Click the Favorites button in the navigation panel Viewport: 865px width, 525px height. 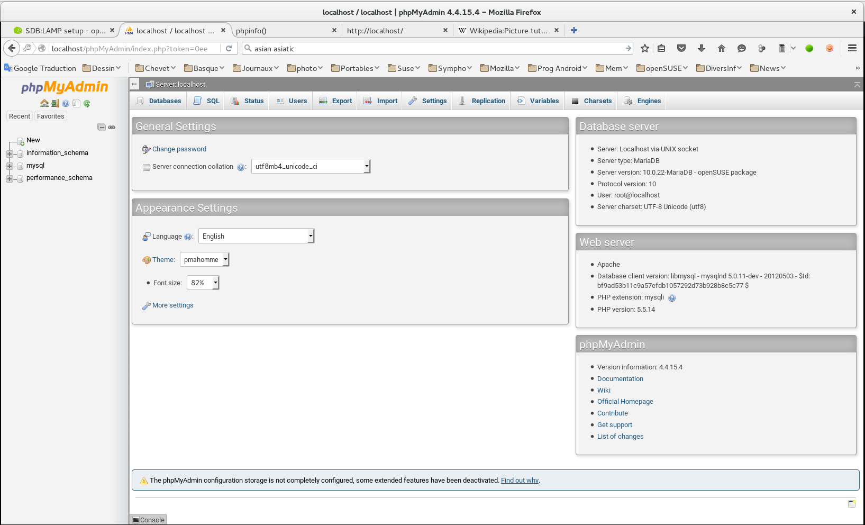[x=50, y=116]
